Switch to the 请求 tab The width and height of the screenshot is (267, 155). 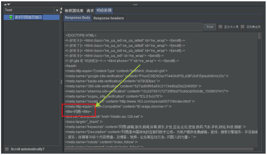tap(90, 11)
